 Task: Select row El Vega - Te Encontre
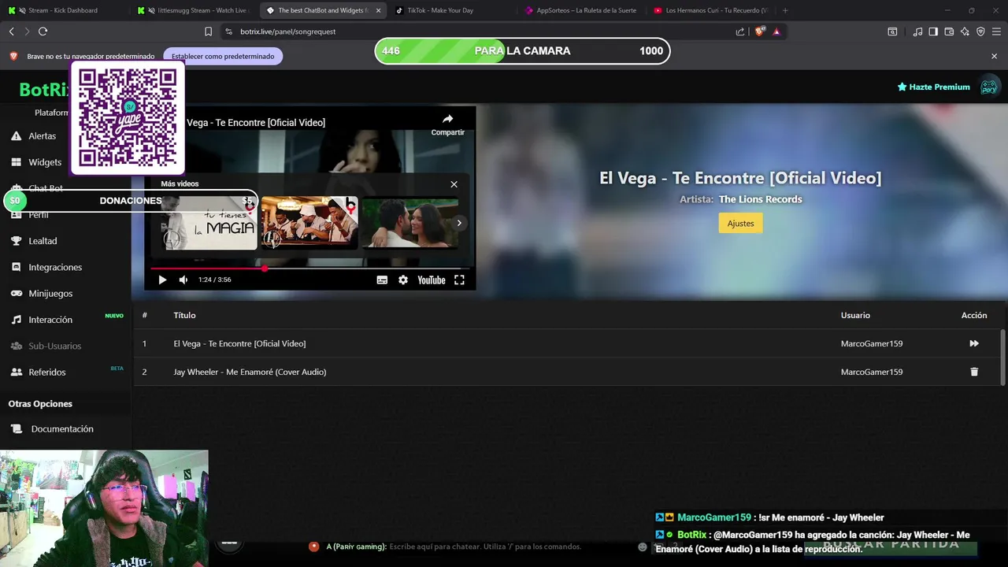tap(567, 343)
